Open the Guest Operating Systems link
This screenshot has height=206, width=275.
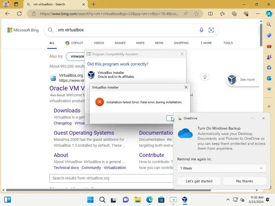tap(84, 133)
